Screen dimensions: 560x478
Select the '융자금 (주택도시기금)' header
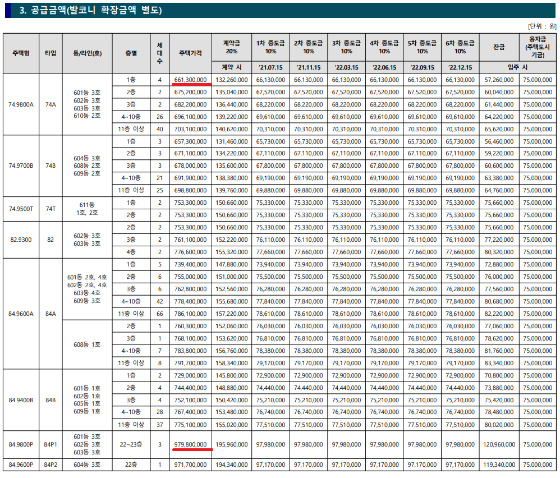click(538, 47)
